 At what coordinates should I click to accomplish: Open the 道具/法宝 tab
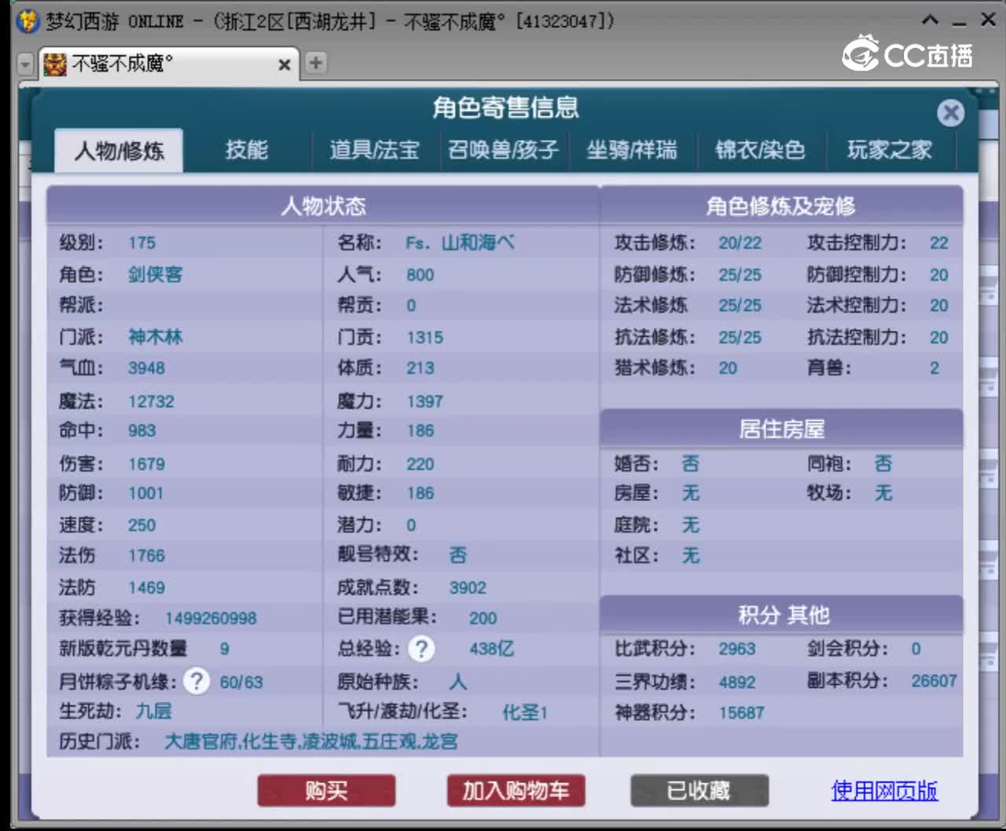374,150
